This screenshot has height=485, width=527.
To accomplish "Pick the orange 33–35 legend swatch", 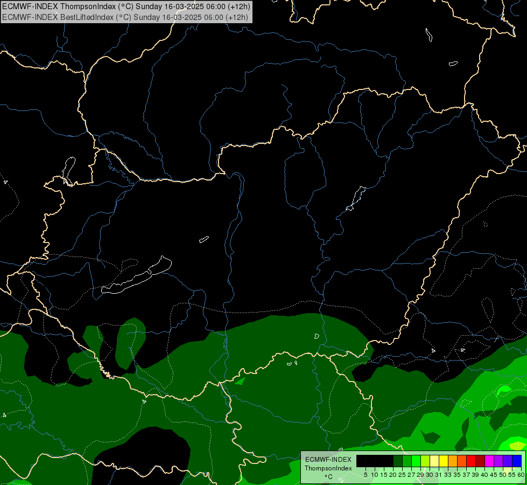I will tap(453, 461).
